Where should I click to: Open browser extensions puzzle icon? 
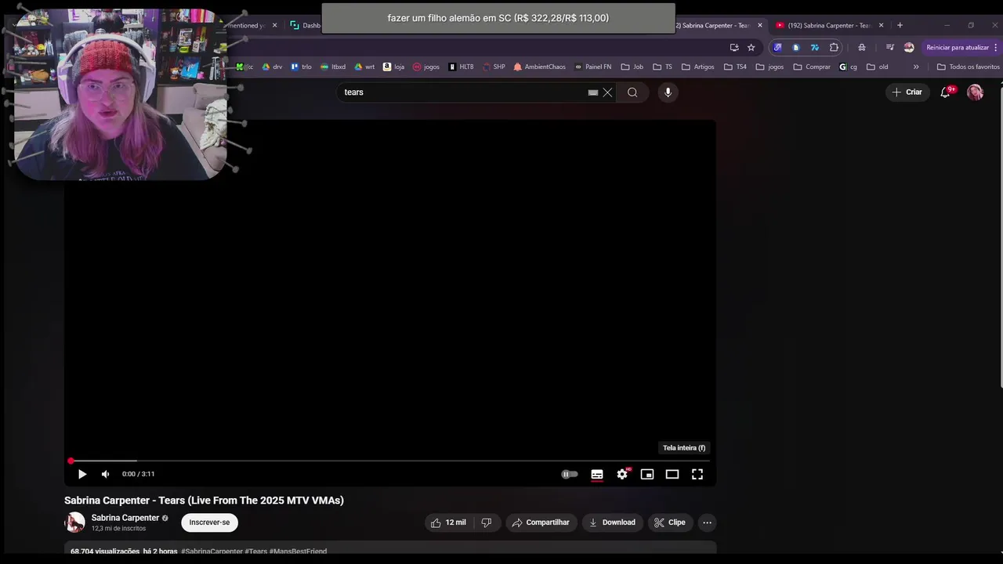834,47
